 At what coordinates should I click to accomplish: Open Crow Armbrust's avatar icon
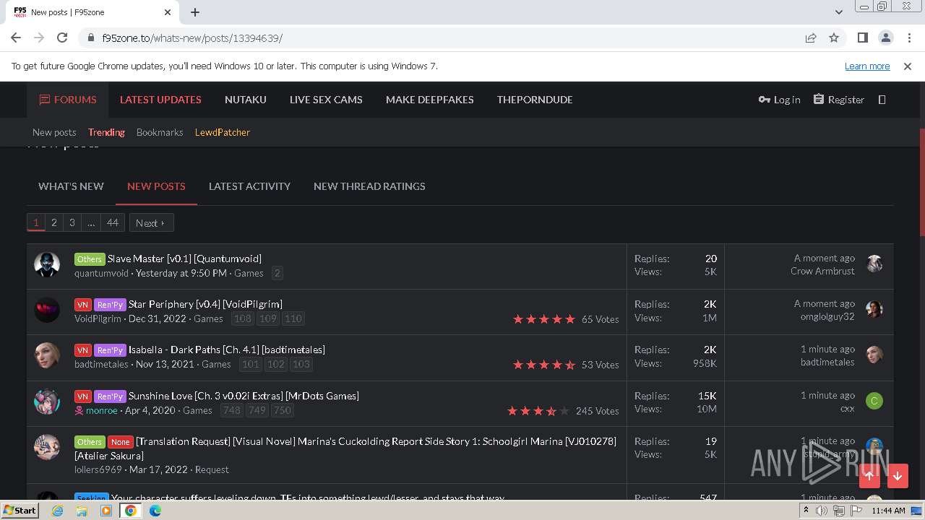pos(874,264)
